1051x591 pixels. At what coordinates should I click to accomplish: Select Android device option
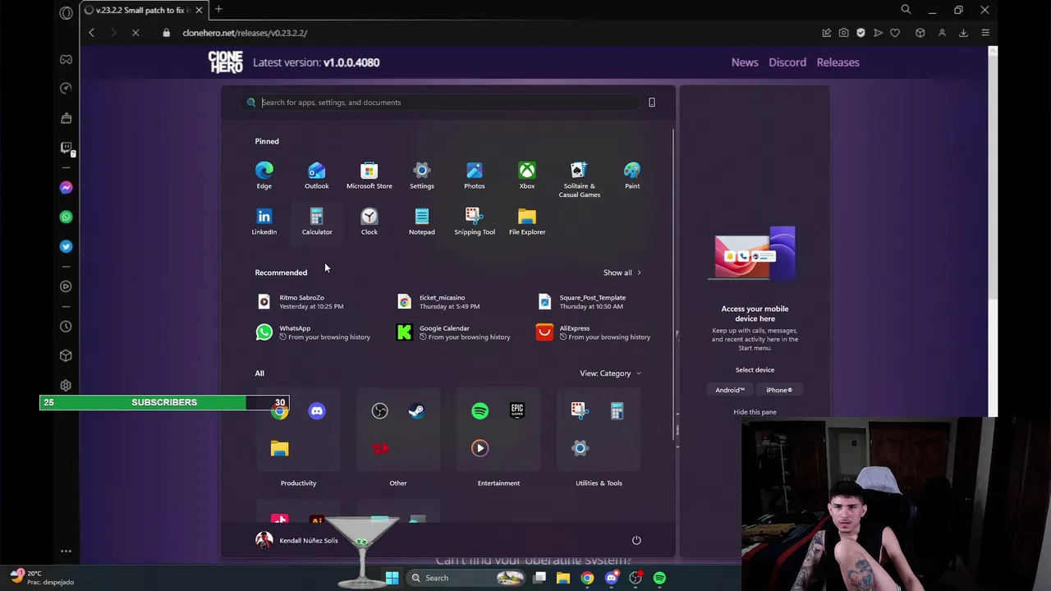click(x=730, y=390)
